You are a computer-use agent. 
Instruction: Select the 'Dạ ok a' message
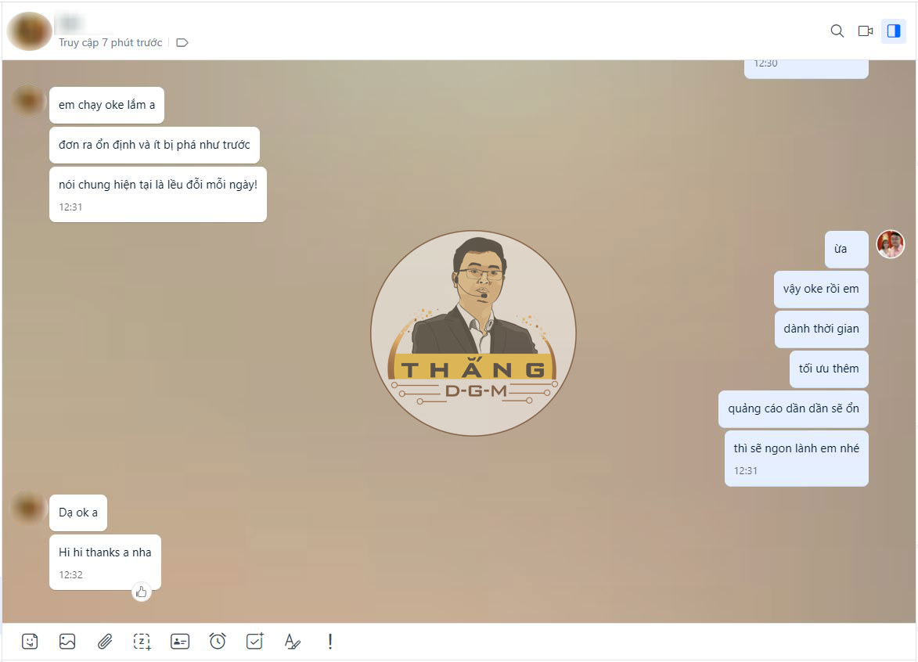(77, 513)
